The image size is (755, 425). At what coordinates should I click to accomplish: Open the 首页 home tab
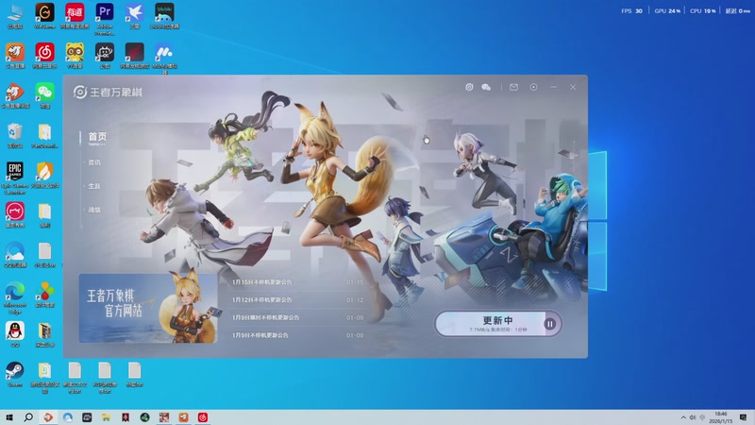coord(97,138)
